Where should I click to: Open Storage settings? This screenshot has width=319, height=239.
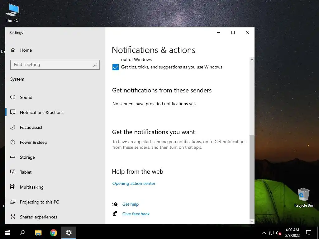pyautogui.click(x=27, y=157)
